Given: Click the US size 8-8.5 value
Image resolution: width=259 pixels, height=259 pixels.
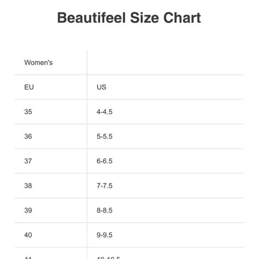Looking at the screenshot, I should click(104, 210).
